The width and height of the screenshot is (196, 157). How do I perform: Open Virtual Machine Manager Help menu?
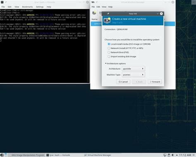tap(110, 7)
